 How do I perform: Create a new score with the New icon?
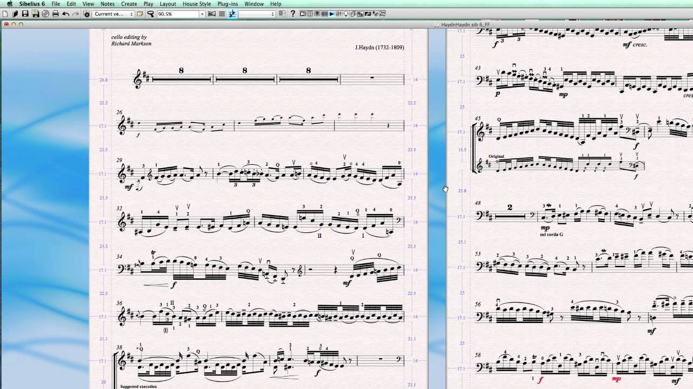[x=5, y=14]
